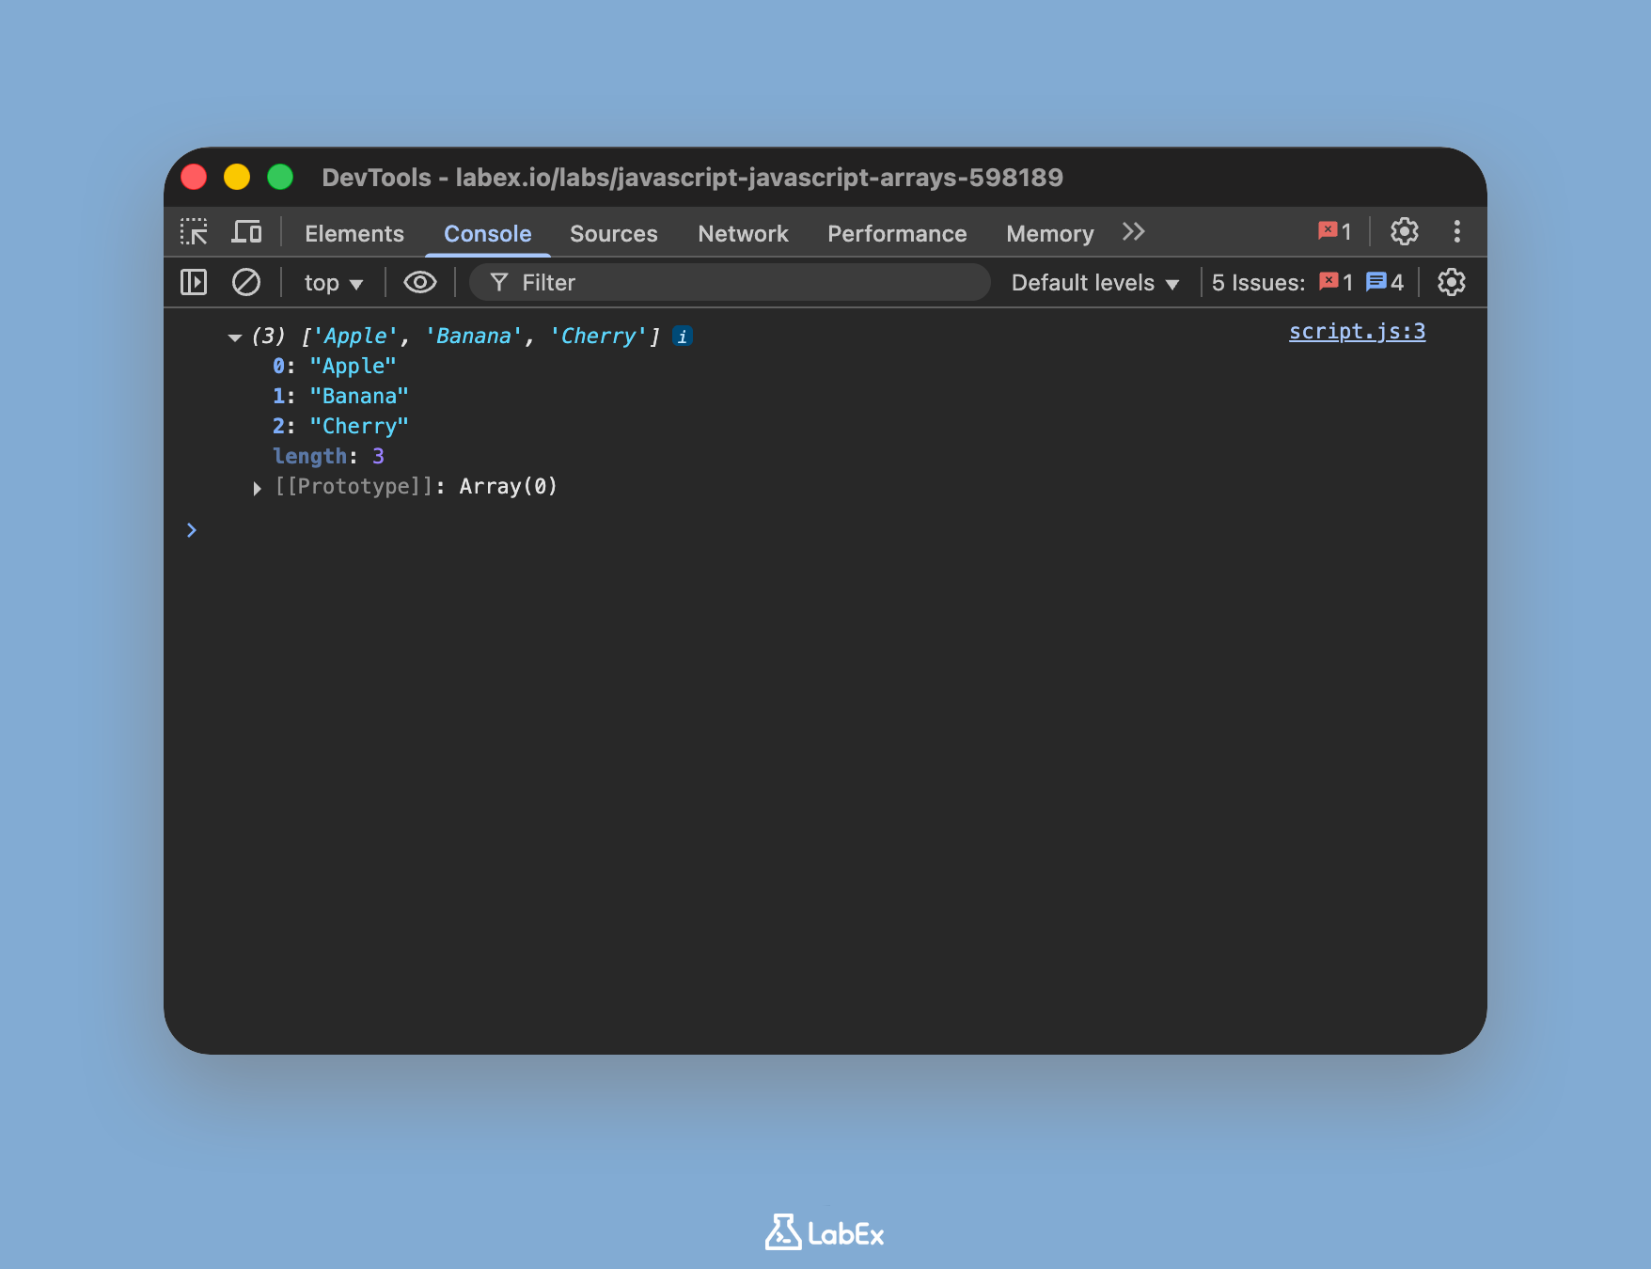
Task: Open the script.js:3 source link
Action: pos(1357,331)
